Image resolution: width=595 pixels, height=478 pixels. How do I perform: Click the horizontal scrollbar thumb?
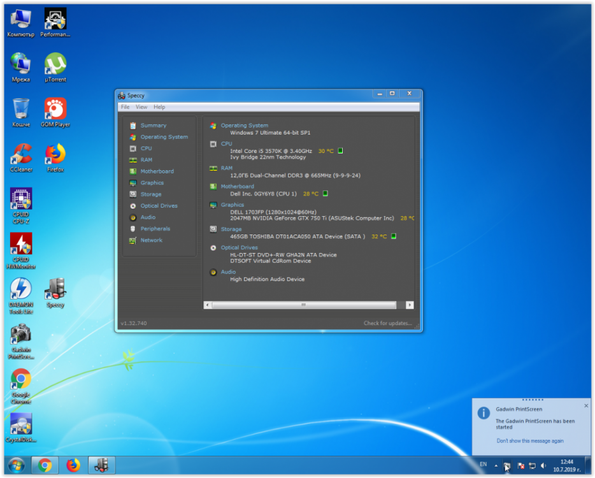click(304, 305)
